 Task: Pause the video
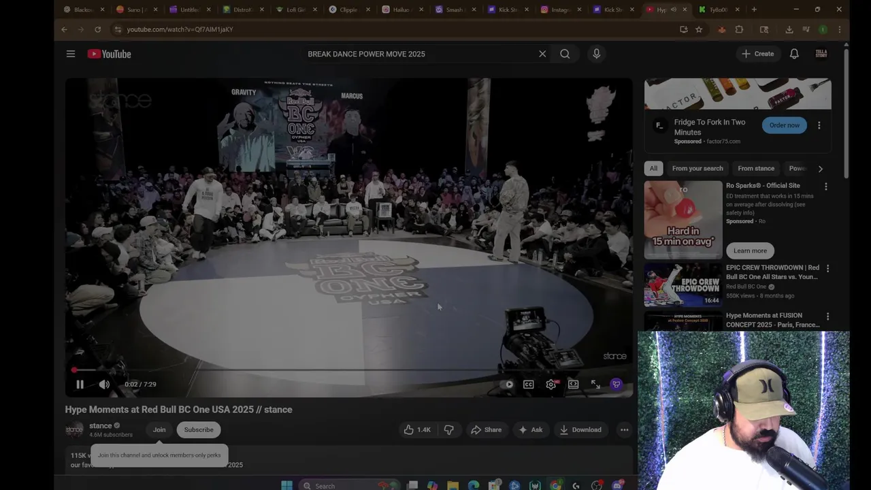(80, 385)
